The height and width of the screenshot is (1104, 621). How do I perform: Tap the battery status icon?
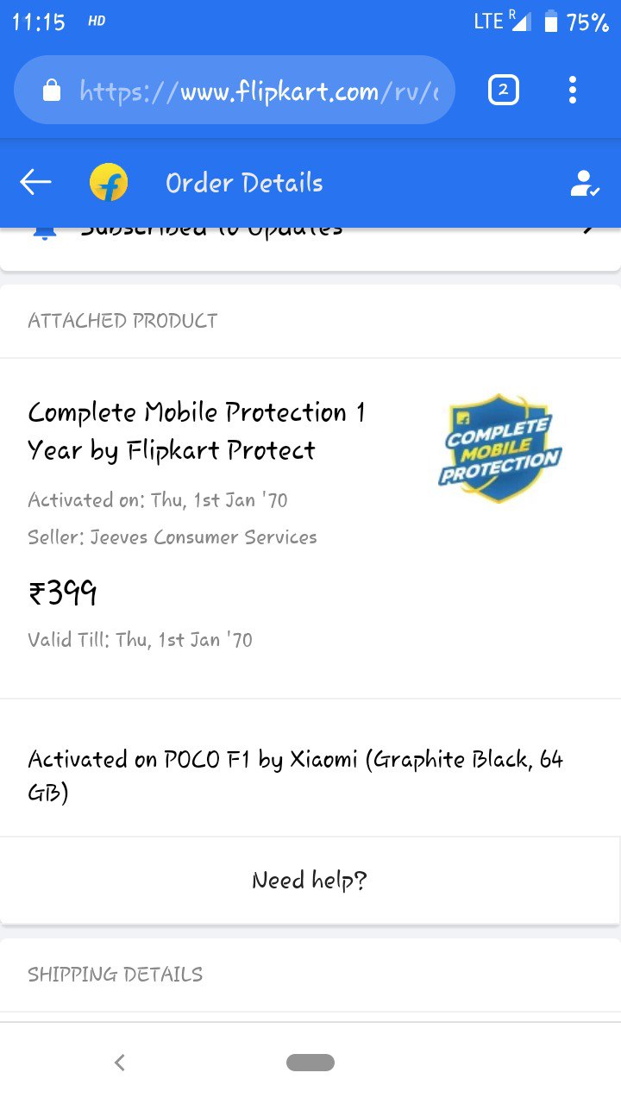(551, 22)
